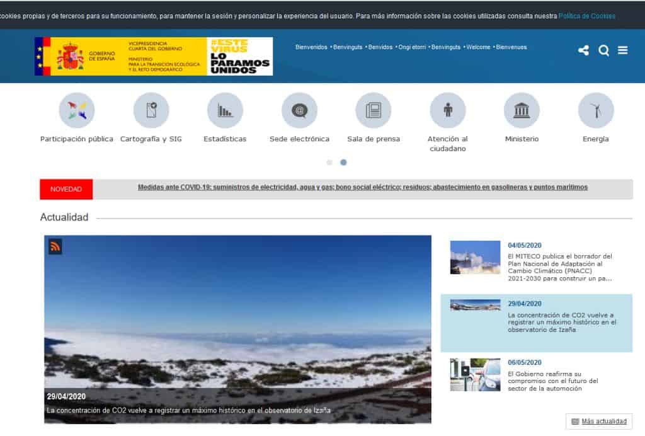645x436 pixels.
Task: Select the 04/05/2020 PNACC news thumbnail
Action: (475, 258)
